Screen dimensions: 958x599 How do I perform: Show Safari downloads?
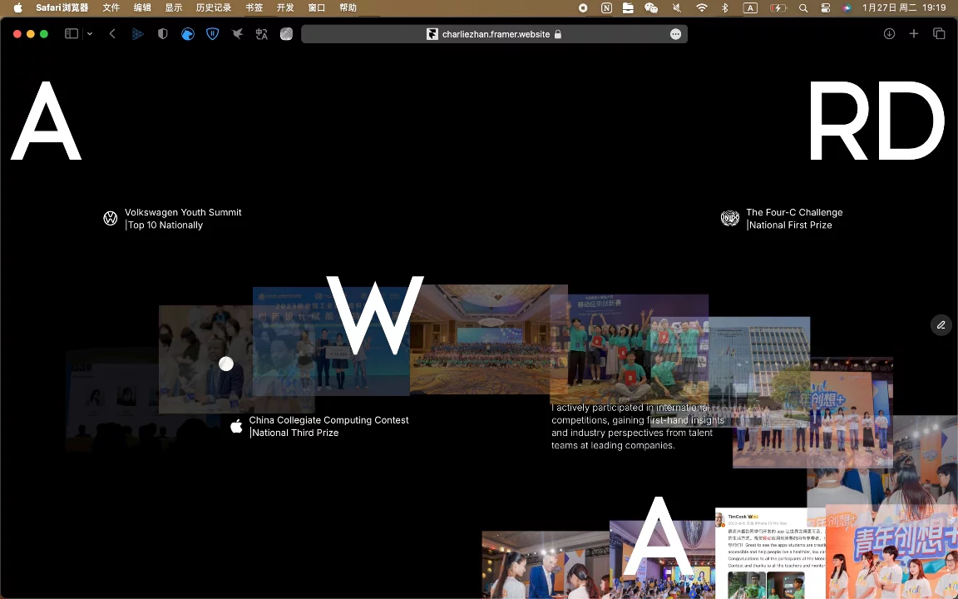coord(889,34)
